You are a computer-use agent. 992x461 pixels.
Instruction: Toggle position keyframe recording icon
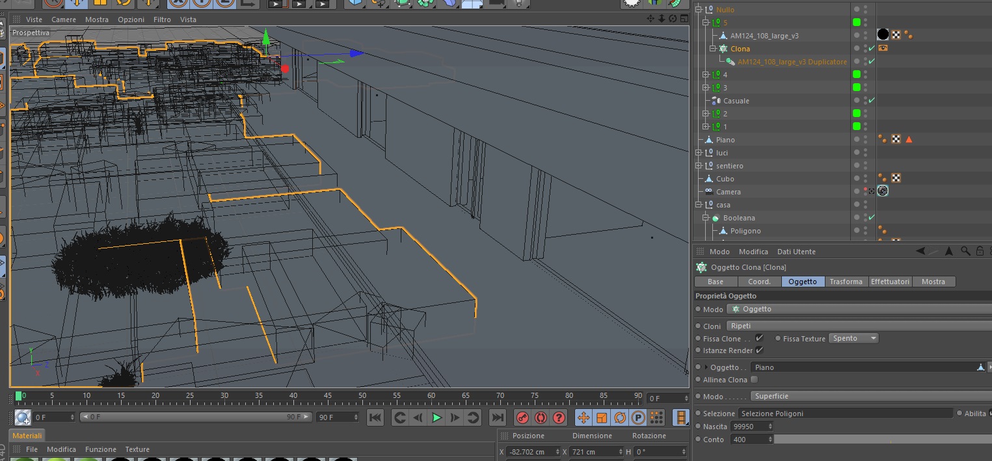583,417
